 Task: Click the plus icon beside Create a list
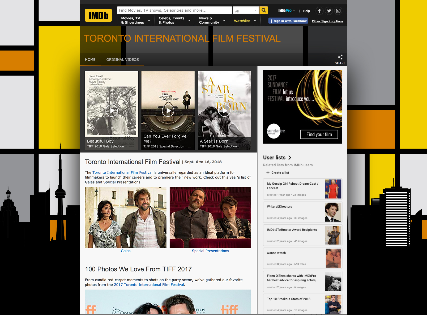pyautogui.click(x=268, y=173)
